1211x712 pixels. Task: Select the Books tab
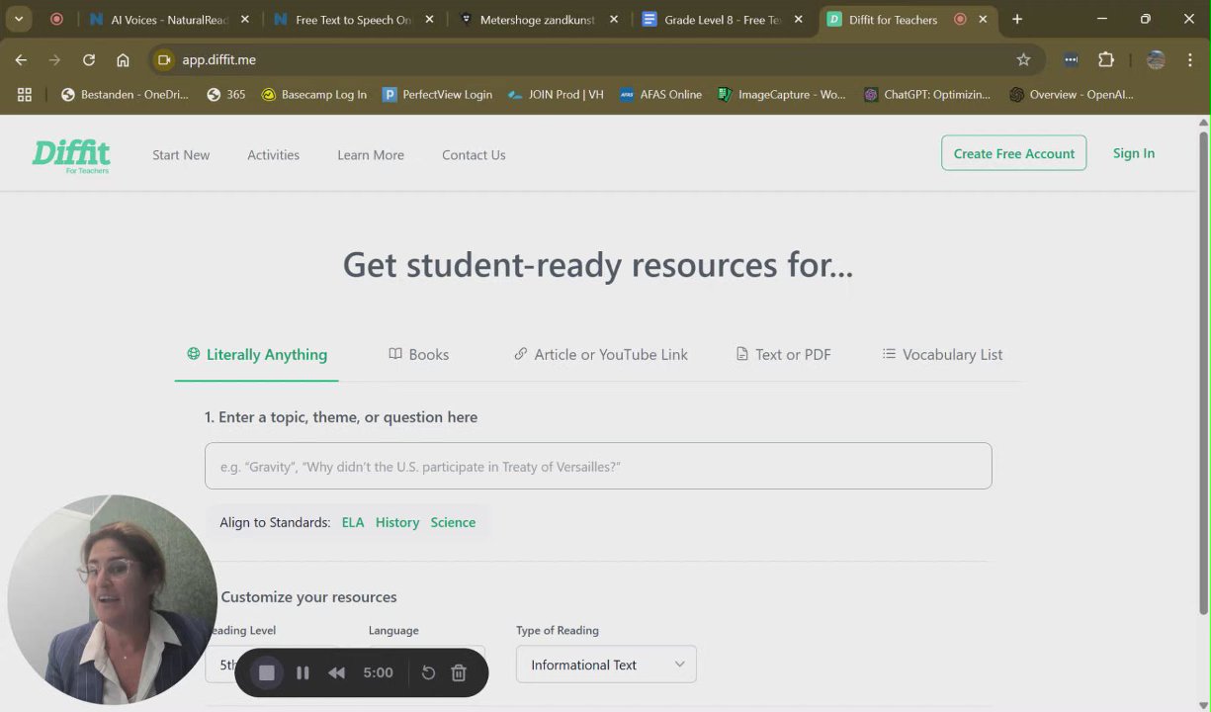419,354
